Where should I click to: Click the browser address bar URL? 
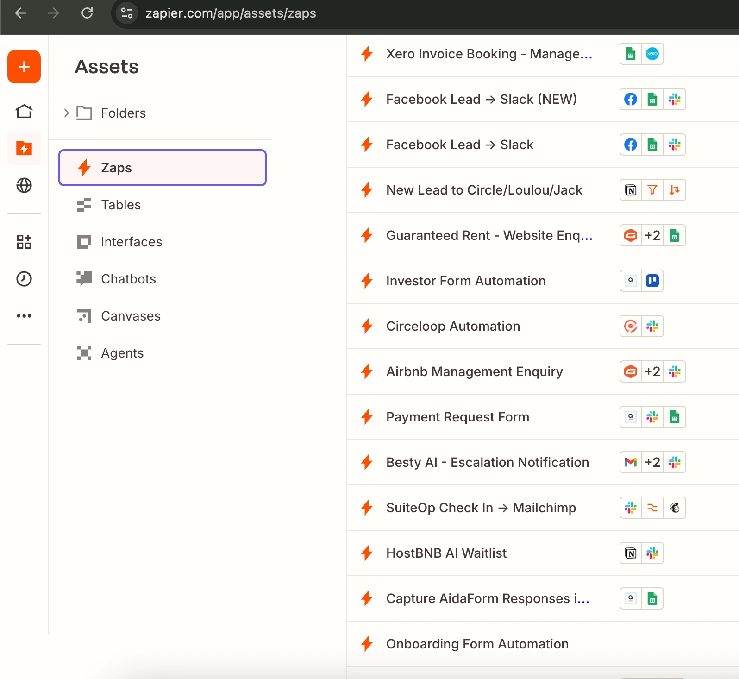[231, 13]
